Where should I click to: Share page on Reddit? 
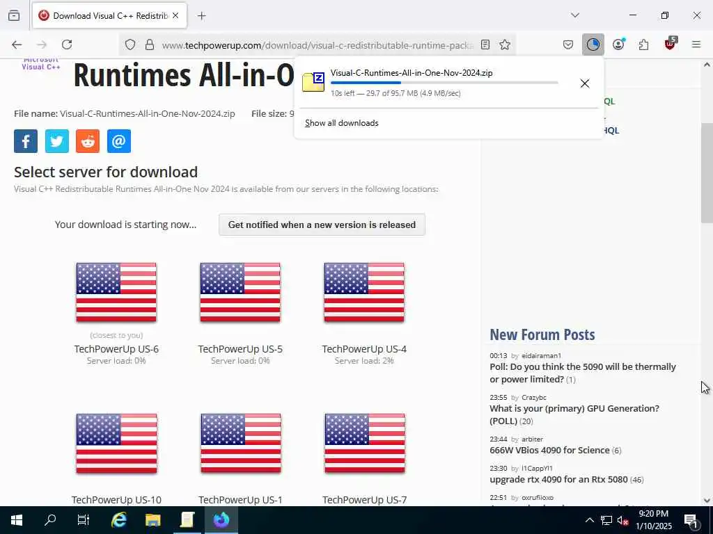click(88, 140)
